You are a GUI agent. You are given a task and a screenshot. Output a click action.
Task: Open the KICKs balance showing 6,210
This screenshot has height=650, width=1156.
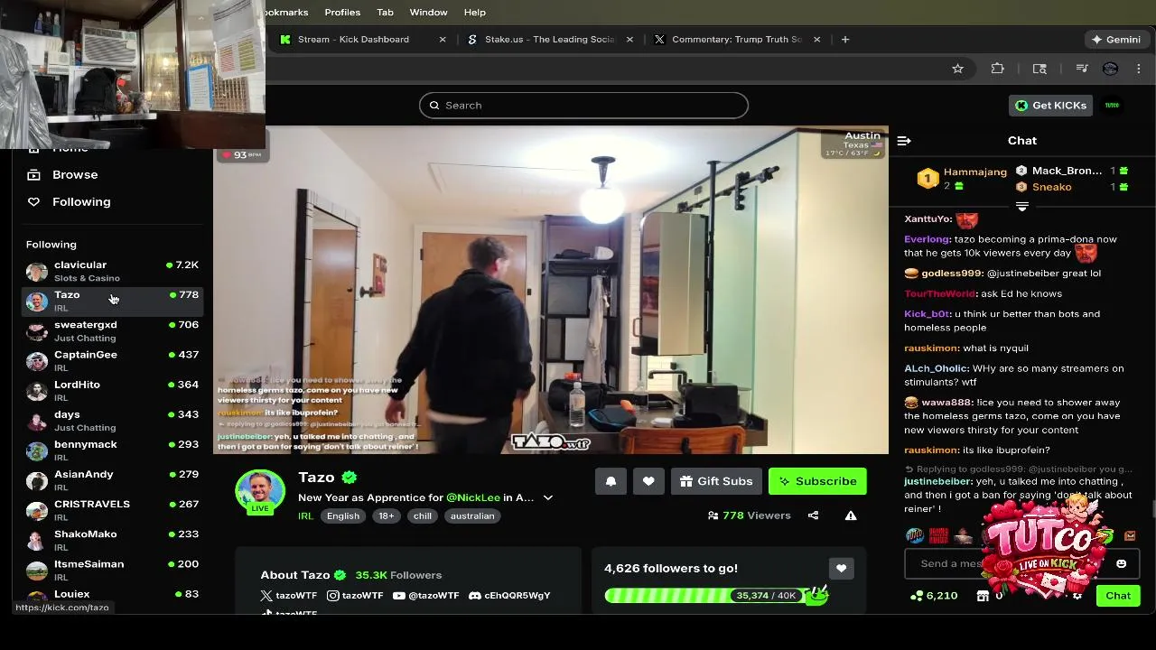coord(934,596)
